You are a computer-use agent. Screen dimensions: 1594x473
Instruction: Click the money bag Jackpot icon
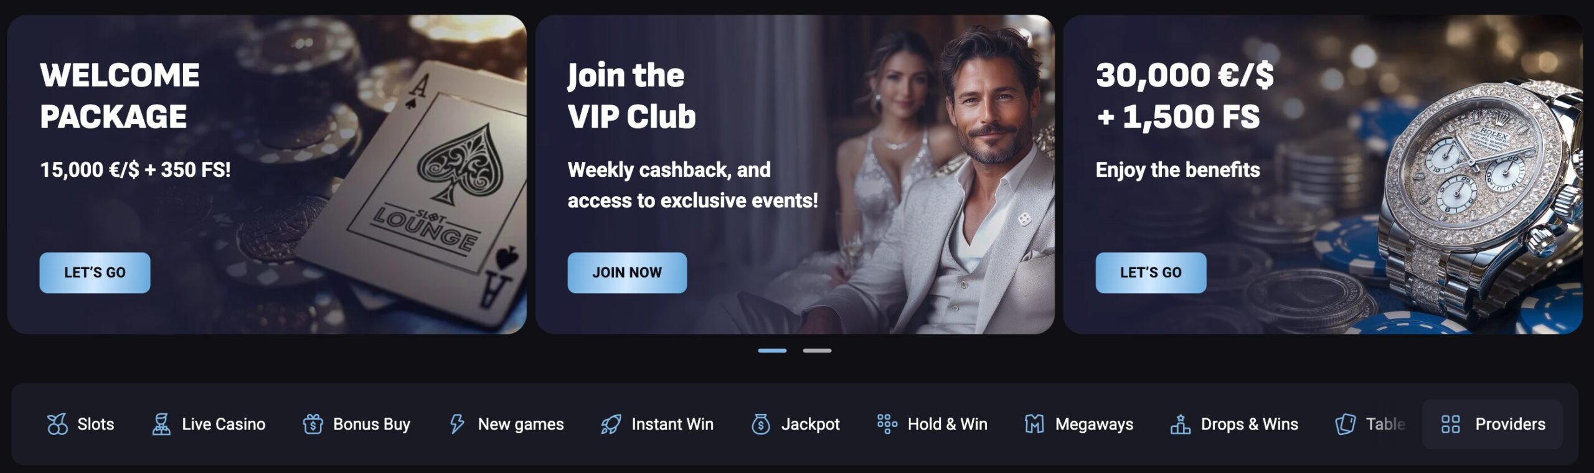click(x=761, y=424)
